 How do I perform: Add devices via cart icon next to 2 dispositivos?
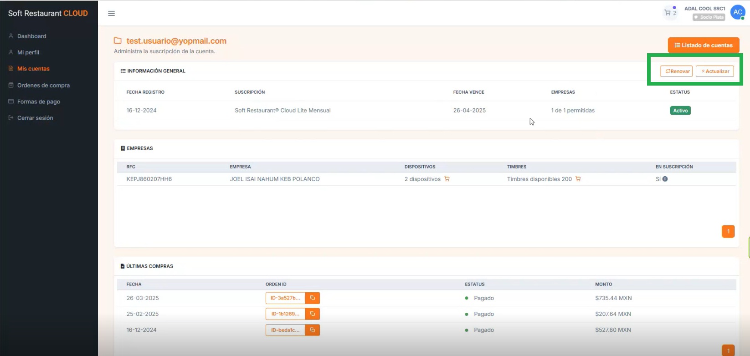(447, 179)
